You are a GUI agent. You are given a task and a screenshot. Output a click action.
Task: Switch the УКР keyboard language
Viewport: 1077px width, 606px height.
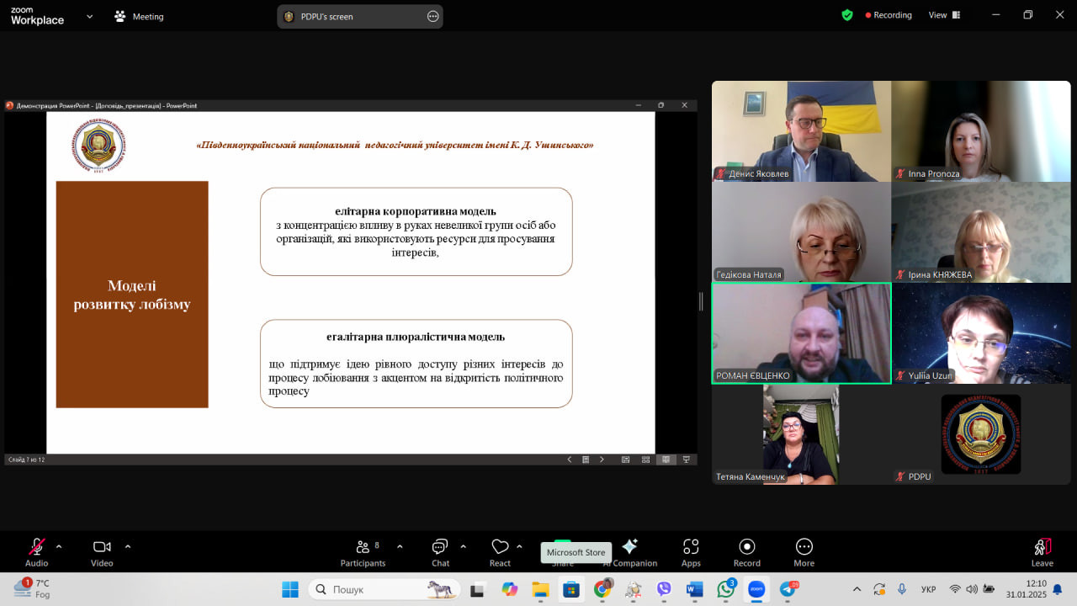click(x=929, y=589)
